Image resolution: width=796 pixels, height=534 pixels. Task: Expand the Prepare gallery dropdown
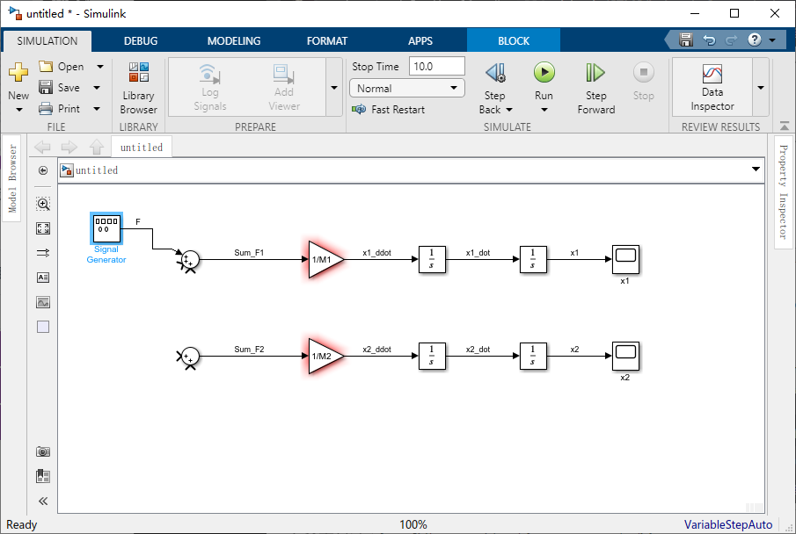(334, 87)
